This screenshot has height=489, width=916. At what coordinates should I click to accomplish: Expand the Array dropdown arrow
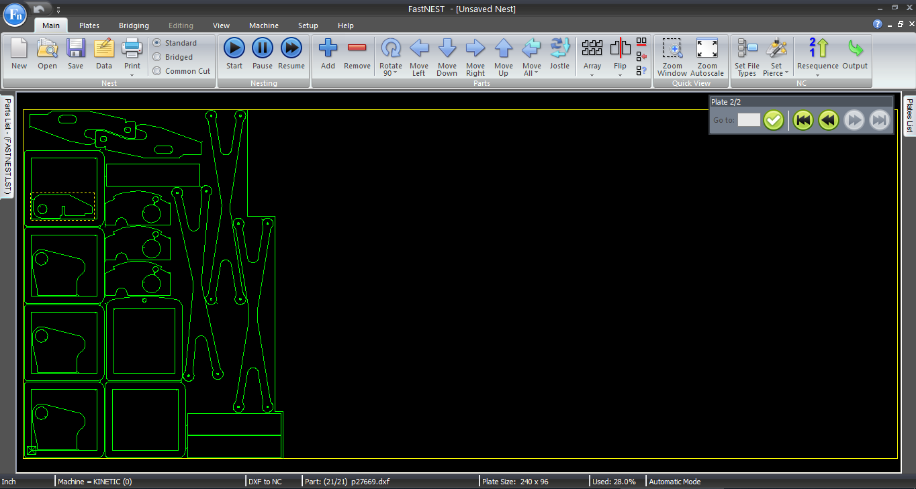tap(592, 74)
